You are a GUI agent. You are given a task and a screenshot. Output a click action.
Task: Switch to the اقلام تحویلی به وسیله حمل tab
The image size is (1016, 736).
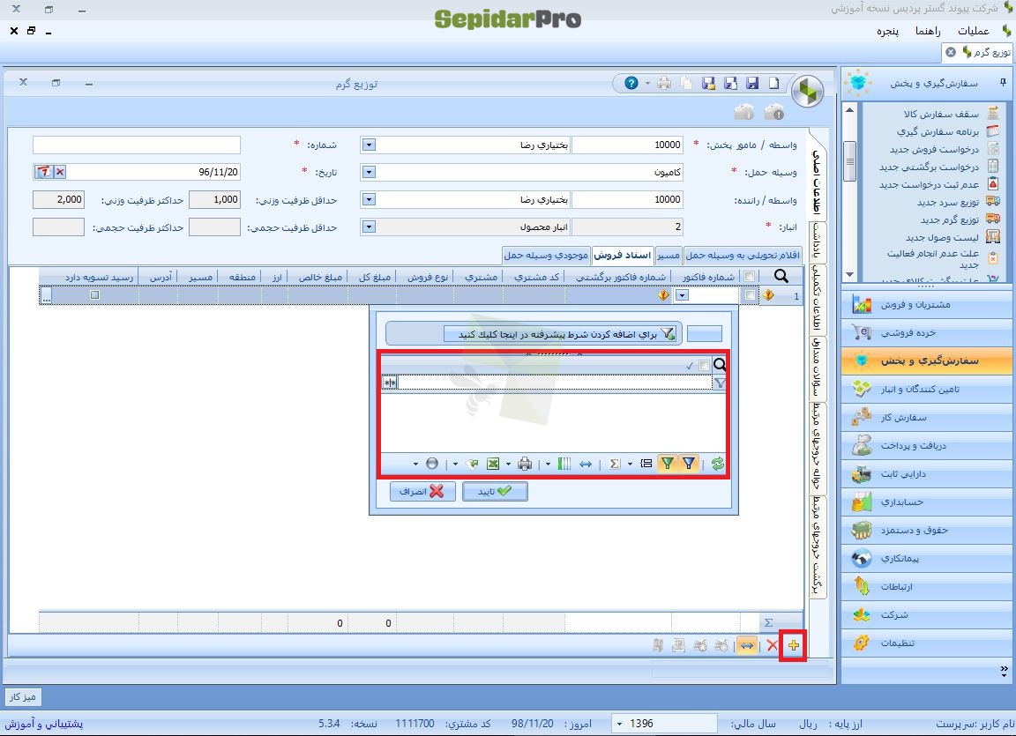pyautogui.click(x=743, y=255)
